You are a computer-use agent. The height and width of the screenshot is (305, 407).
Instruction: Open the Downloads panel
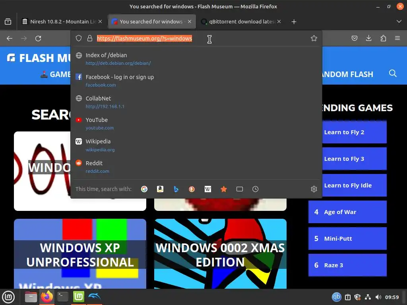368,39
